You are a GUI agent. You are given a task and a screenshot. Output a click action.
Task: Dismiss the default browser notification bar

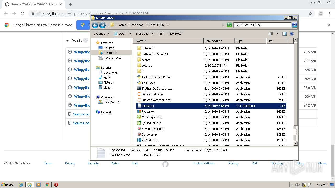coord(329,25)
